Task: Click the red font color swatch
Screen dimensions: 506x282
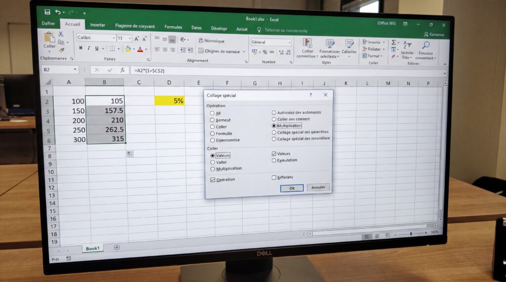Action: (x=140, y=49)
